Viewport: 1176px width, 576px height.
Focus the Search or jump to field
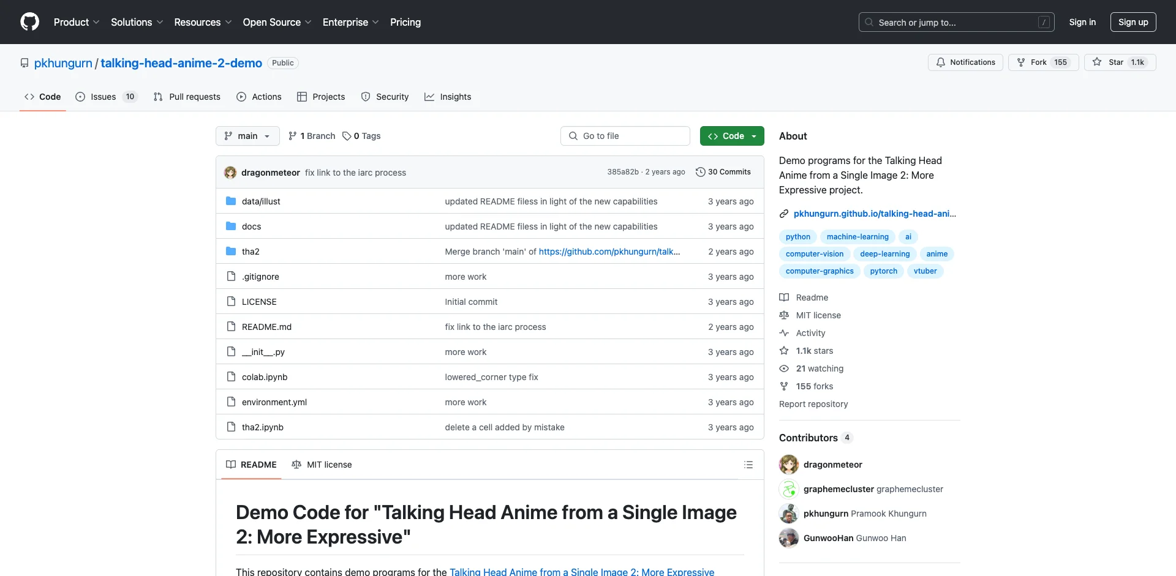pyautogui.click(x=957, y=22)
